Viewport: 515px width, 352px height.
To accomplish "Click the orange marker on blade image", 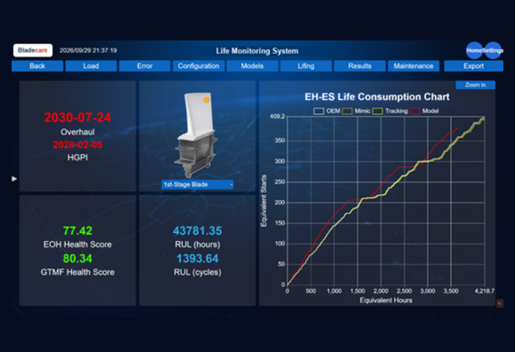I will (x=206, y=100).
